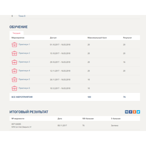Open the Практикум 6 link

pyautogui.click(x=24, y=88)
